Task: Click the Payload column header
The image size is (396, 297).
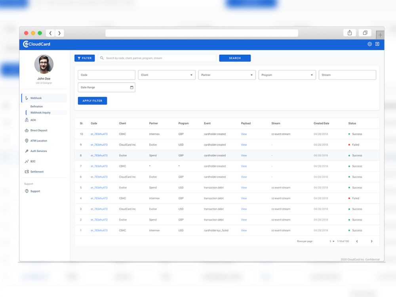Action: coord(246,124)
